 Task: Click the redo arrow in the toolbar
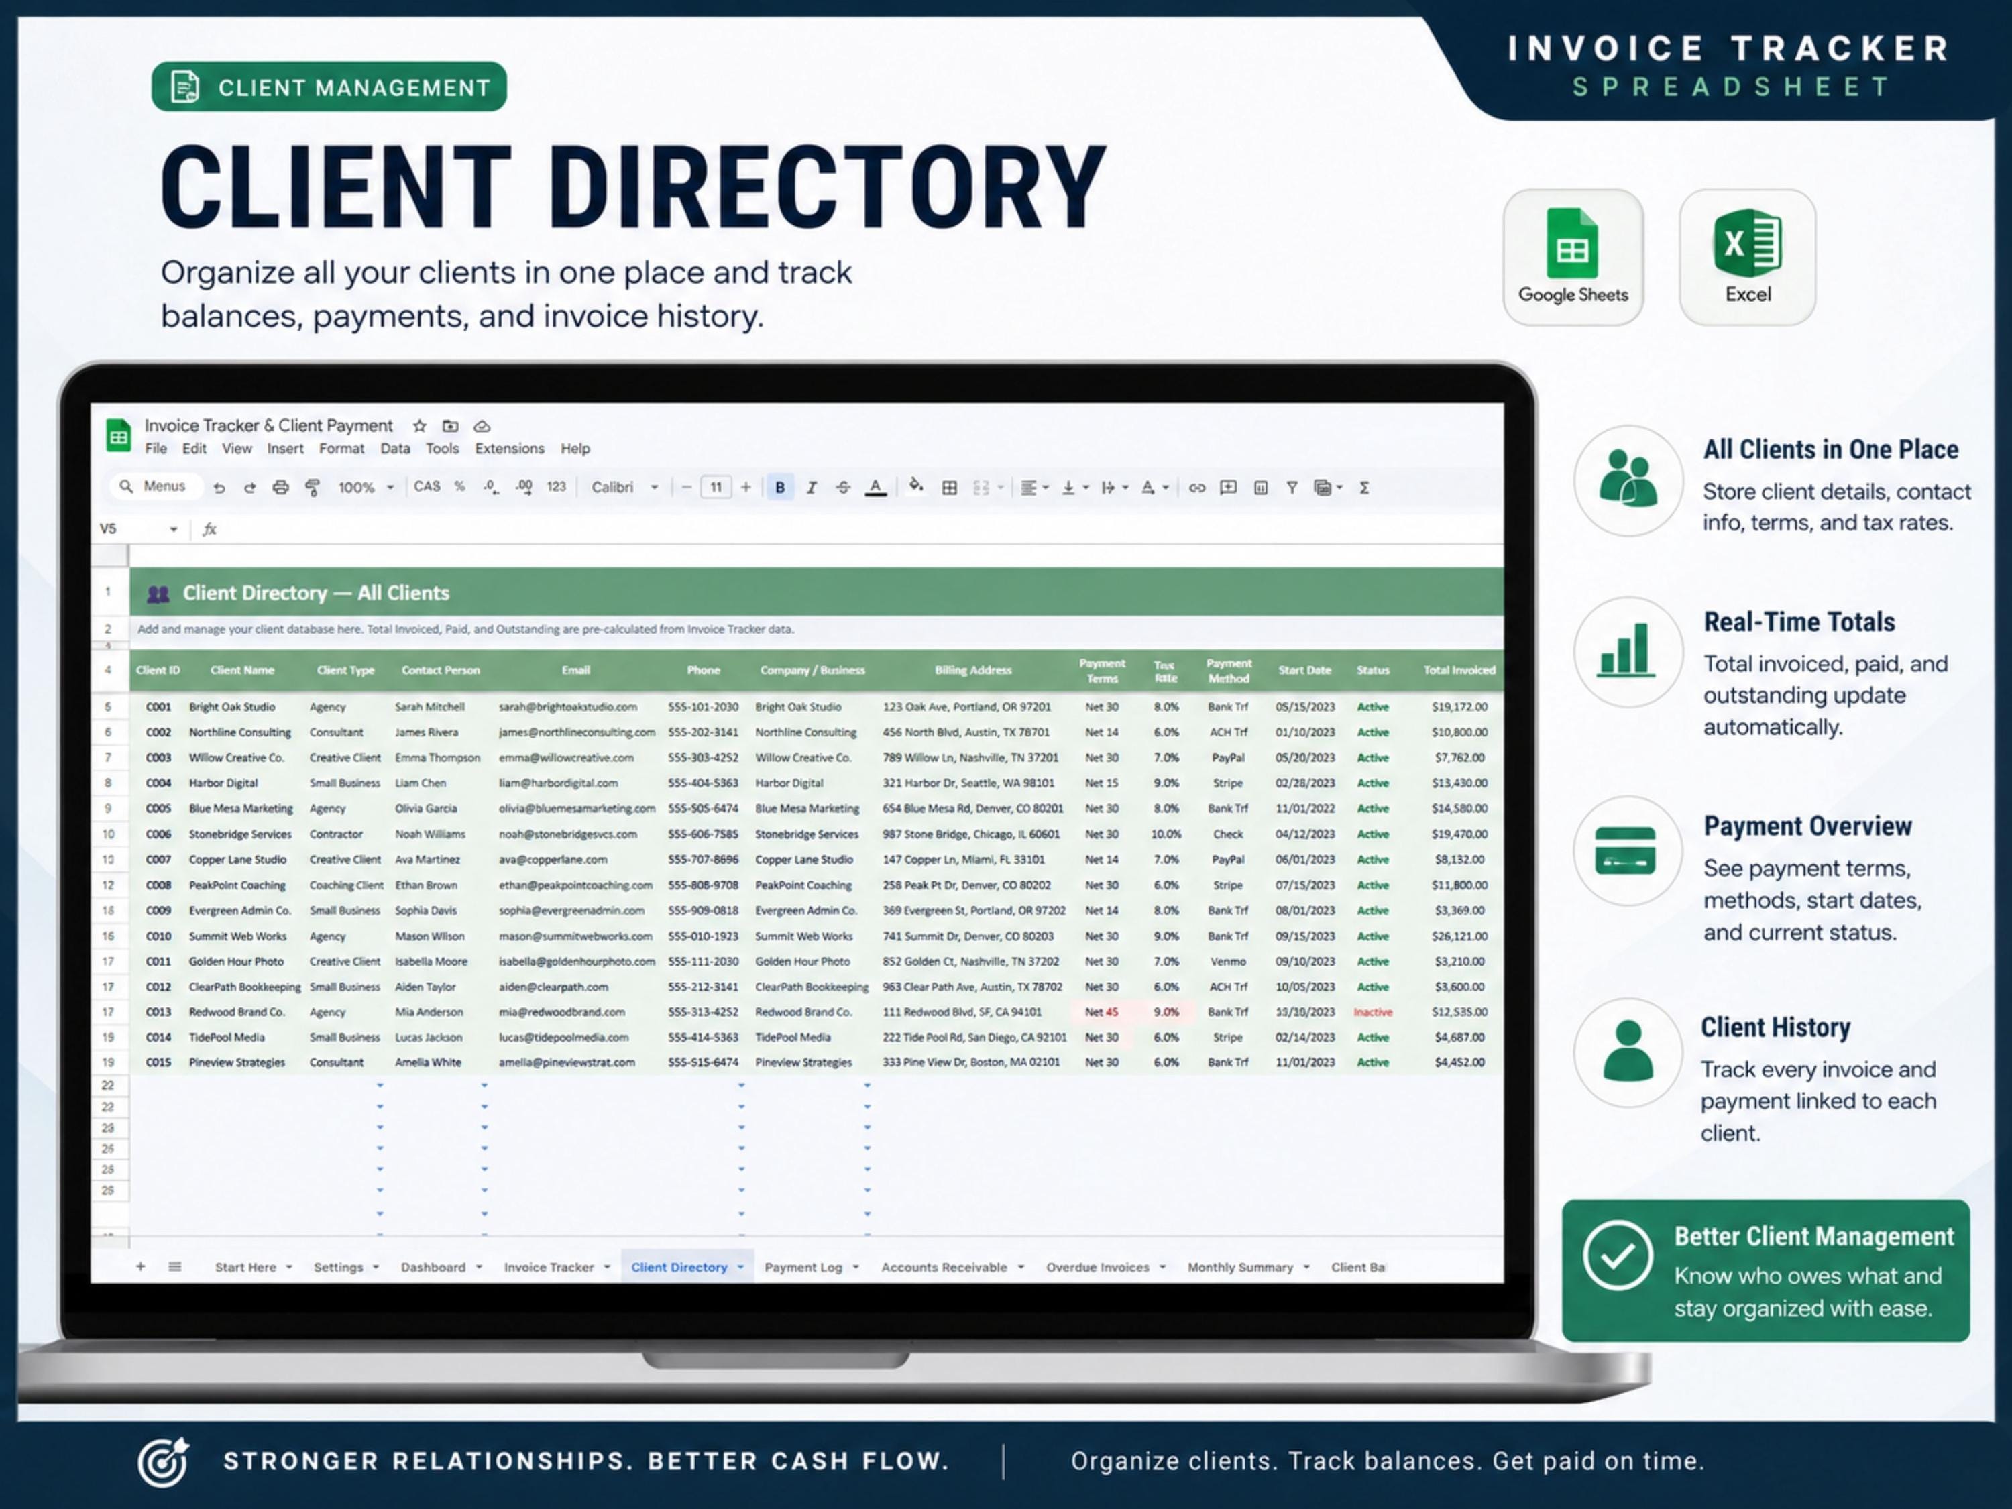(250, 488)
